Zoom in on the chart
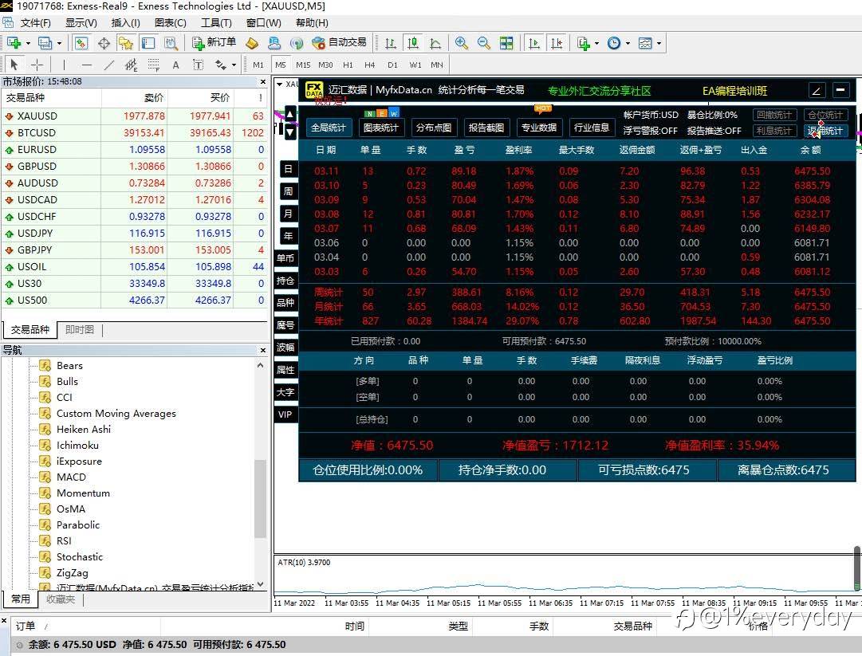862x656 pixels. 462,43
